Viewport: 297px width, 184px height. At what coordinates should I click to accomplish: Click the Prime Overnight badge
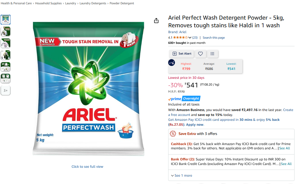pyautogui.click(x=184, y=99)
